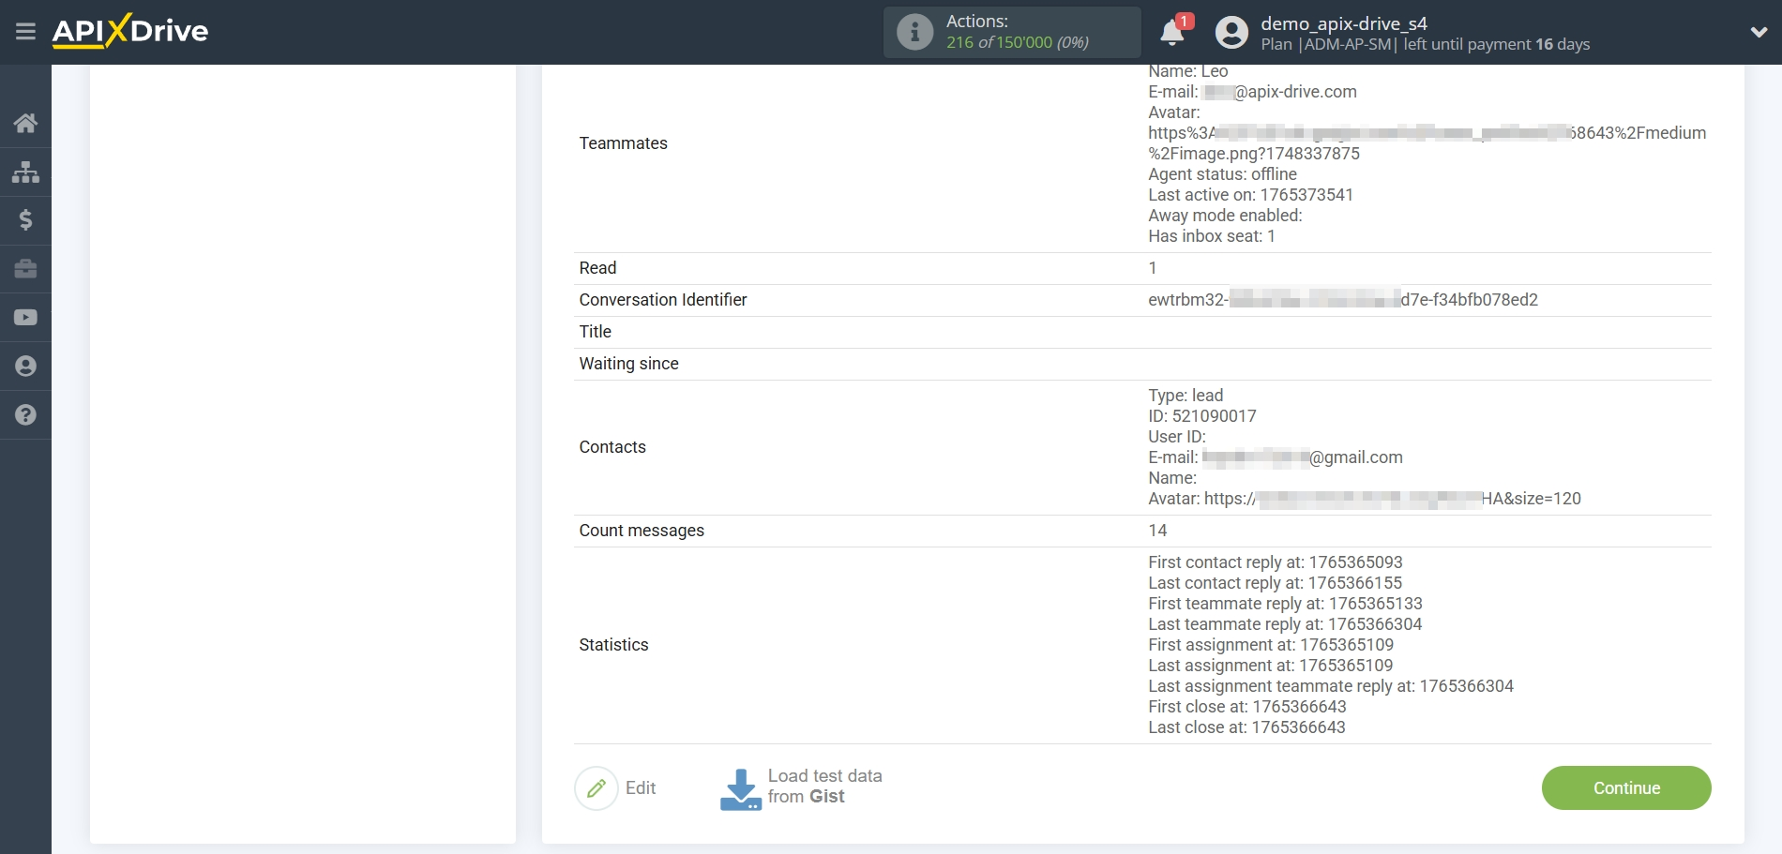Click the Actions info icon
Screen dimensions: 1782x854
(x=914, y=31)
